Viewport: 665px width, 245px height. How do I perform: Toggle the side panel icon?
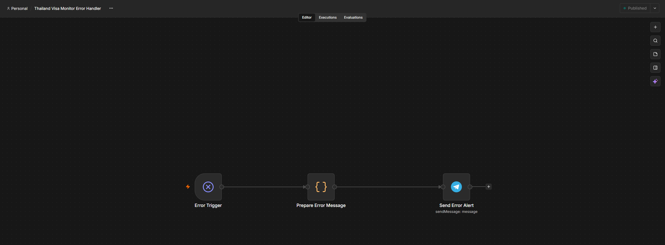655,68
